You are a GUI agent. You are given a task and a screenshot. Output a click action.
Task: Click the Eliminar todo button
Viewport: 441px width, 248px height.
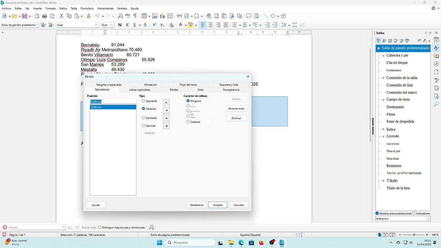pyautogui.click(x=236, y=108)
